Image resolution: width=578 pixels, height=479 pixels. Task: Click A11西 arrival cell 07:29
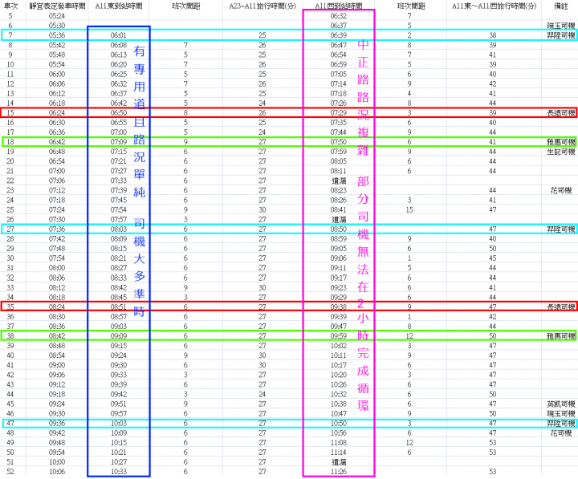[339, 113]
